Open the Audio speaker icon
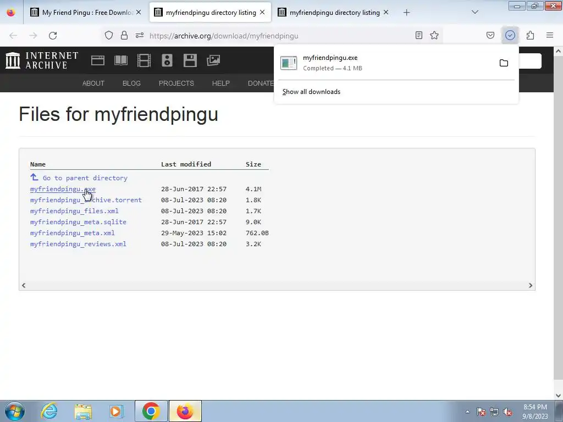The height and width of the screenshot is (422, 563). [x=167, y=60]
